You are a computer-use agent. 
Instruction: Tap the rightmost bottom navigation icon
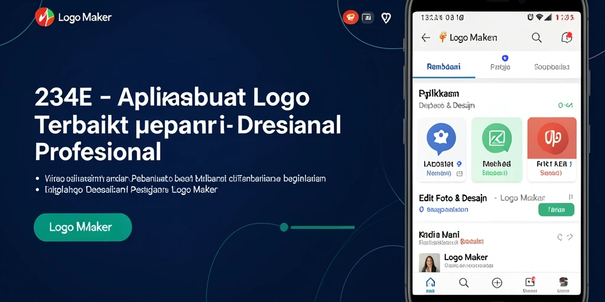563,284
